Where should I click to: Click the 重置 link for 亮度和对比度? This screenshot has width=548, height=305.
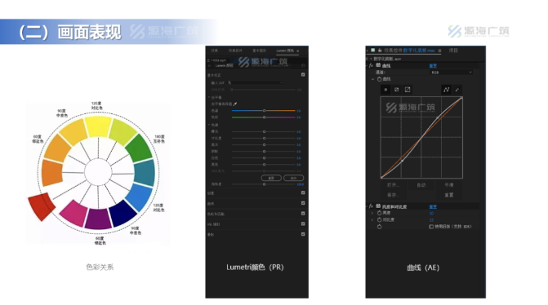click(x=433, y=206)
